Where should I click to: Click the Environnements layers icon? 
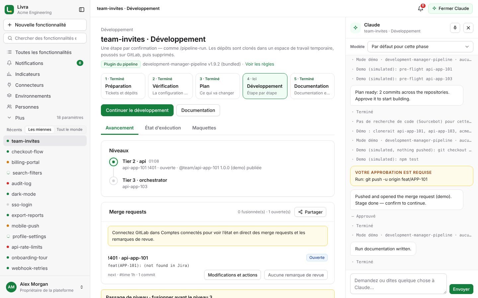pos(9,96)
